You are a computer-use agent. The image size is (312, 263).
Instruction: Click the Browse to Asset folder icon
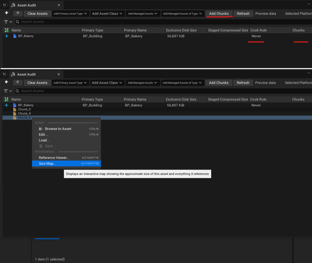41,129
